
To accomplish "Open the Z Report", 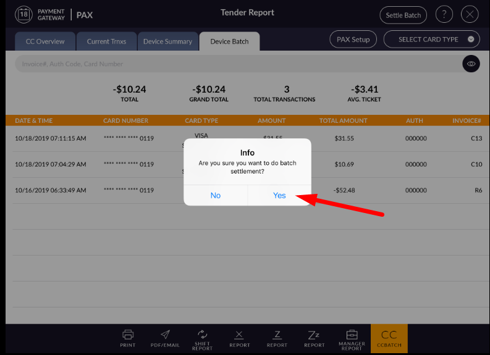I will 277,338.
